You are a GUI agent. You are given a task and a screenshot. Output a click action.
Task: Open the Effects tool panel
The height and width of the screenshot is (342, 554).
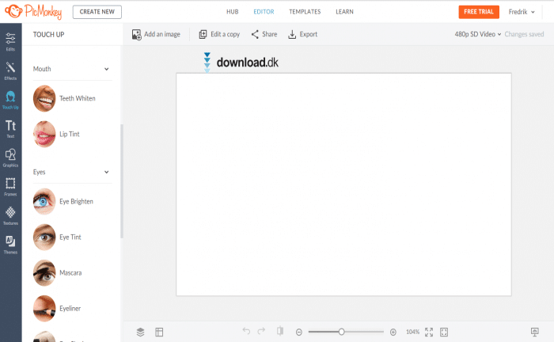(x=10, y=70)
